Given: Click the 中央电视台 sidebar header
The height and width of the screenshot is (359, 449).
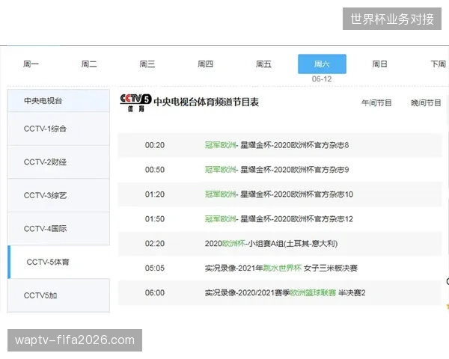Looking at the screenshot, I should click(x=58, y=100).
